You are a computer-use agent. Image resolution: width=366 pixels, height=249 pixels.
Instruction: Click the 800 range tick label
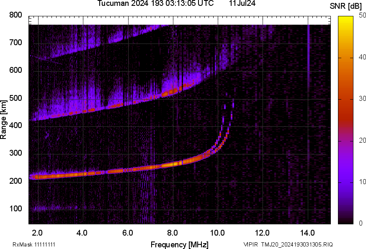(15, 15)
